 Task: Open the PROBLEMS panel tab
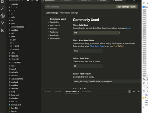86,91
